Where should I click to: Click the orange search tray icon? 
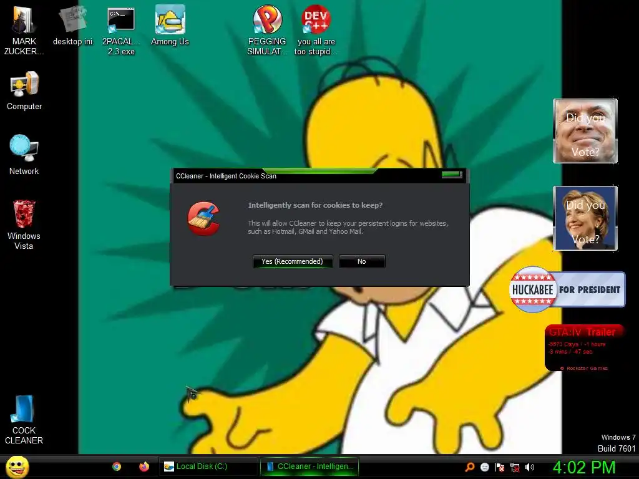(x=470, y=467)
